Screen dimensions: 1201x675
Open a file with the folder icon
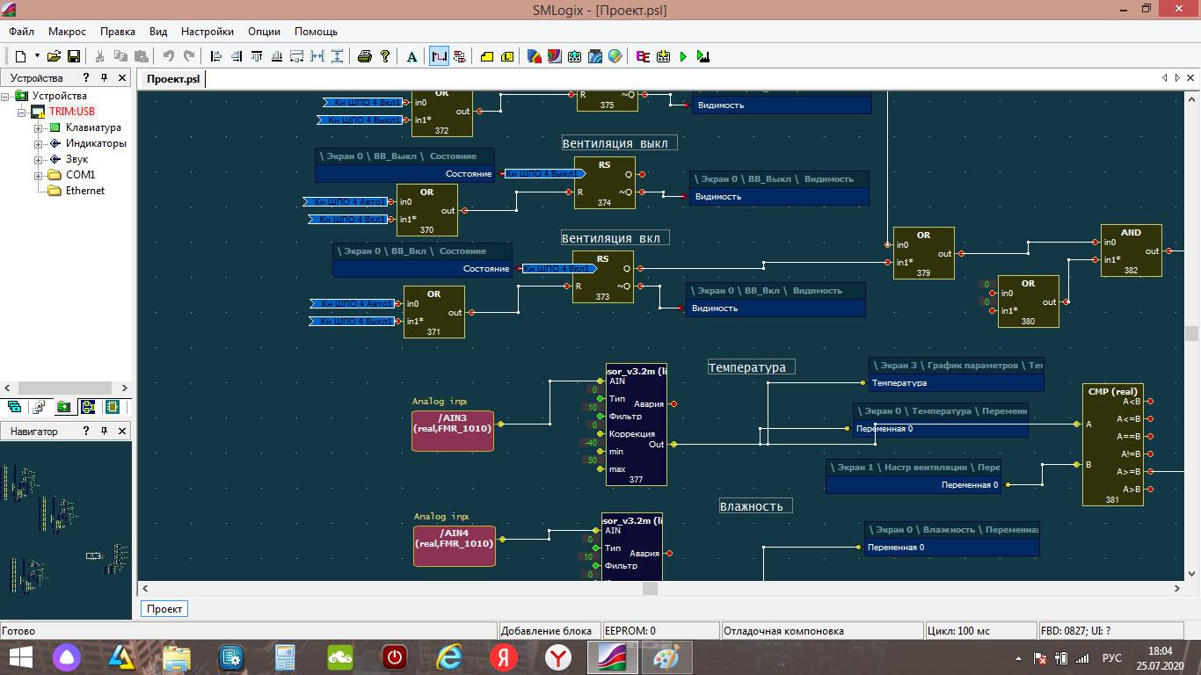55,56
